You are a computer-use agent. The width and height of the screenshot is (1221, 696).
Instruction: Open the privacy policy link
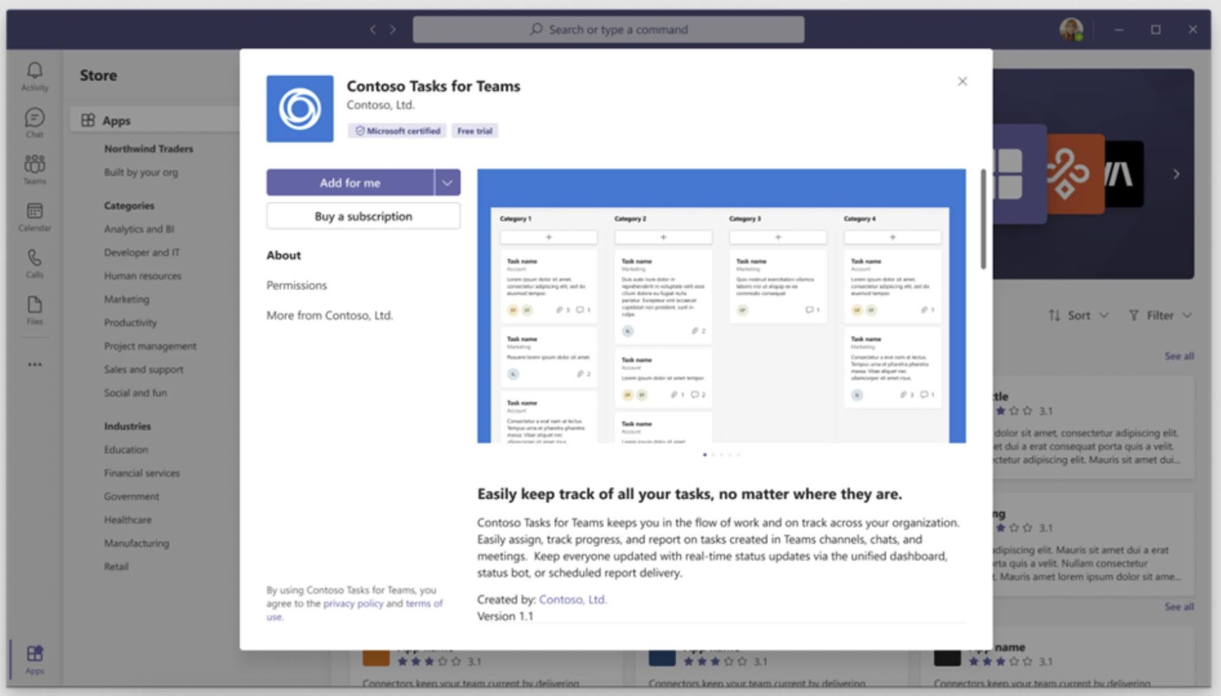tap(353, 603)
